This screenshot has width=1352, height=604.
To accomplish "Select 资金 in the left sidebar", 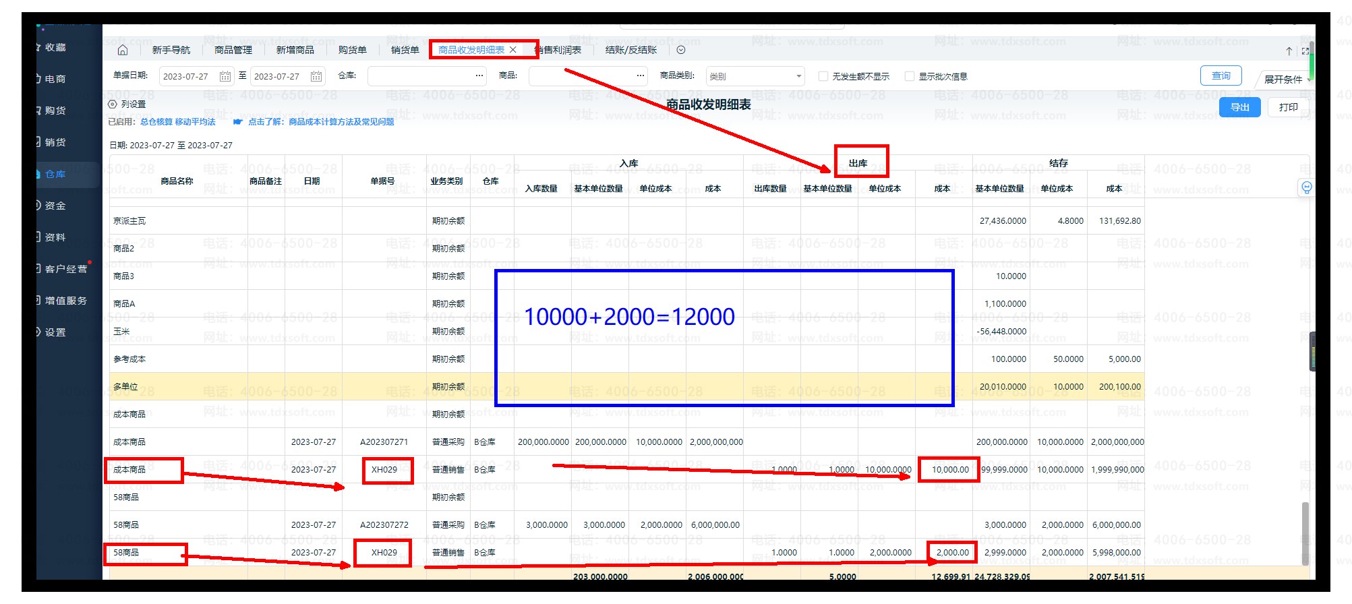I will click(55, 206).
